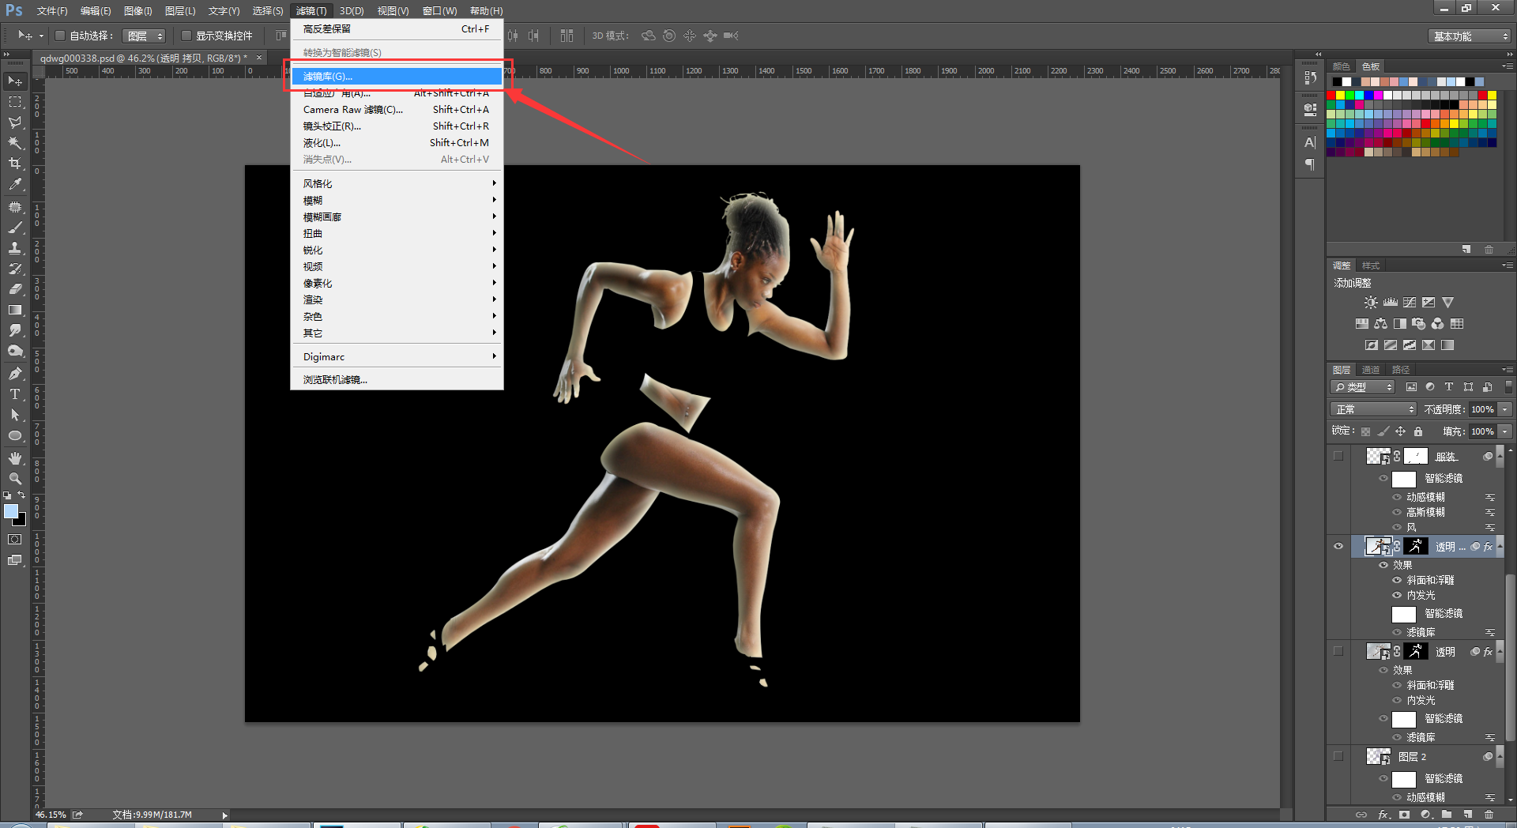Click the new swatch button in Swatches

1466,250
